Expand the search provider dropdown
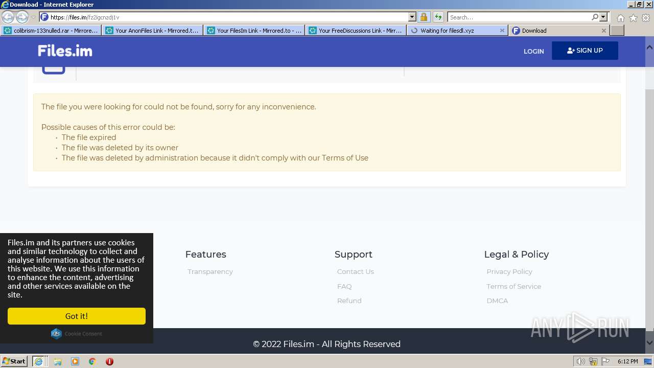The height and width of the screenshot is (368, 654). pos(603,17)
